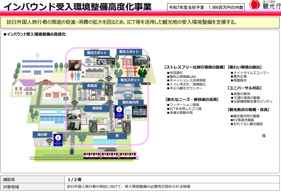Click the bullet ICTを活用したゴミ箱
The height and width of the screenshot is (194, 281).
(x=184, y=109)
